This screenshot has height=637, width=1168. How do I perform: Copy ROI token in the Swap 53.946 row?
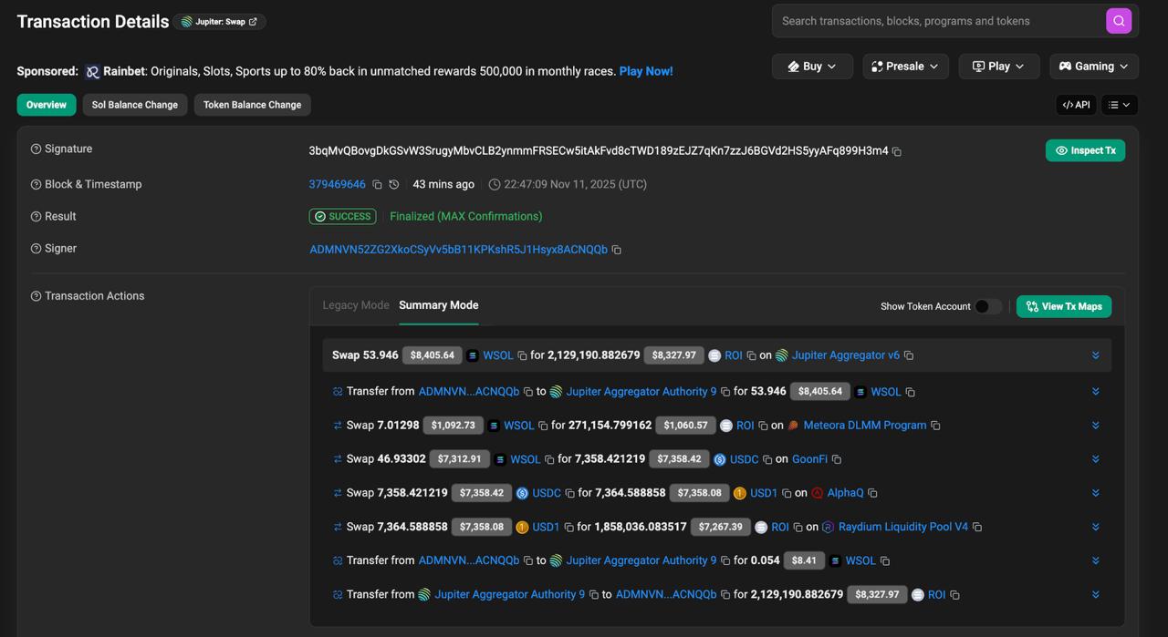[752, 355]
